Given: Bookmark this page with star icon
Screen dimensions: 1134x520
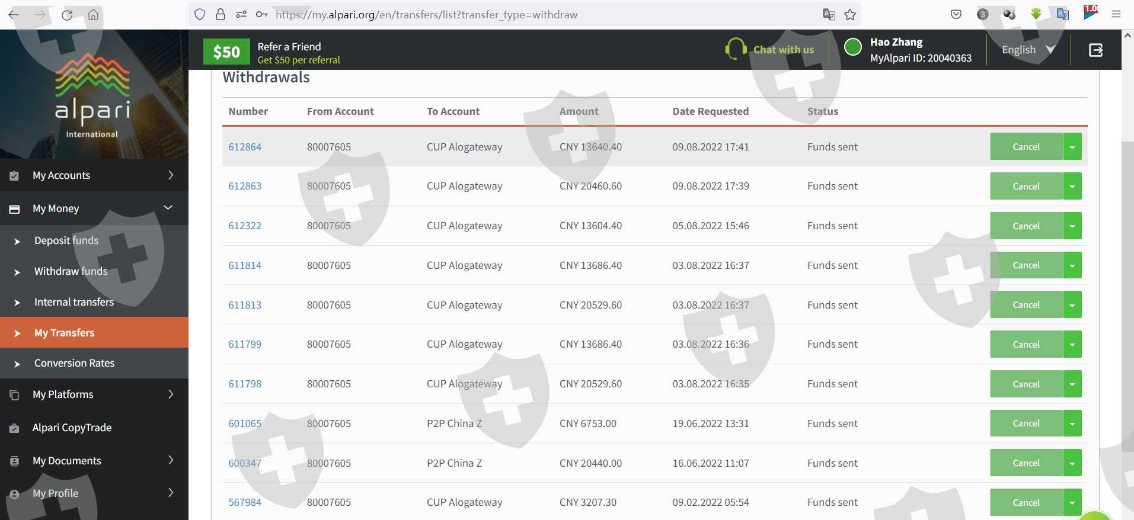Looking at the screenshot, I should [850, 15].
